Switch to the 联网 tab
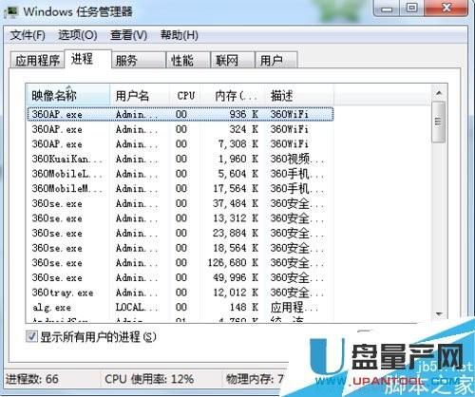 click(x=233, y=60)
